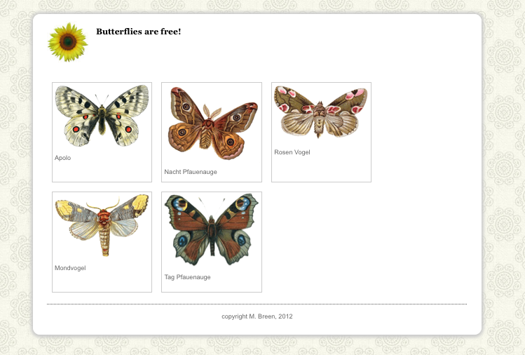Open the Tag Pfauenauge butterfly image
This screenshot has height=355, width=525.
(x=211, y=230)
